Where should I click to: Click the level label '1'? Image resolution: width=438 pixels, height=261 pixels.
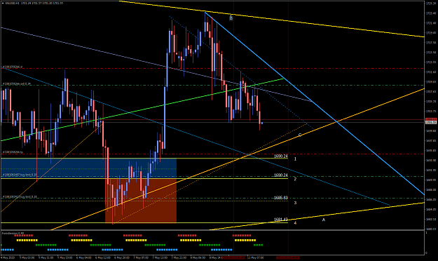click(295, 159)
